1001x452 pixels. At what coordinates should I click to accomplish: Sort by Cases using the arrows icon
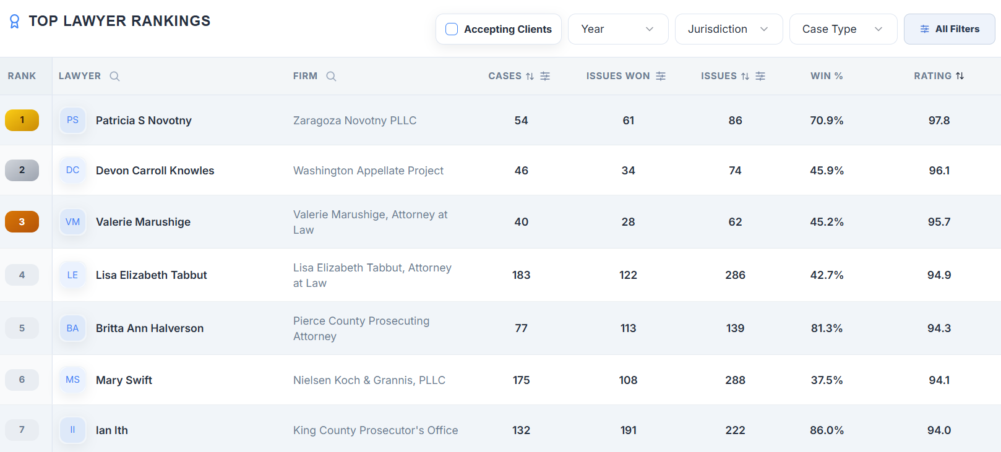pyautogui.click(x=530, y=76)
